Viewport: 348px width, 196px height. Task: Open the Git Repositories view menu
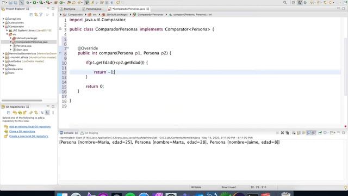pyautogui.click(x=53, y=113)
